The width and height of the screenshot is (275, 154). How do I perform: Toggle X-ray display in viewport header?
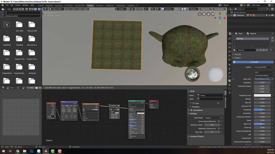(176, 9)
